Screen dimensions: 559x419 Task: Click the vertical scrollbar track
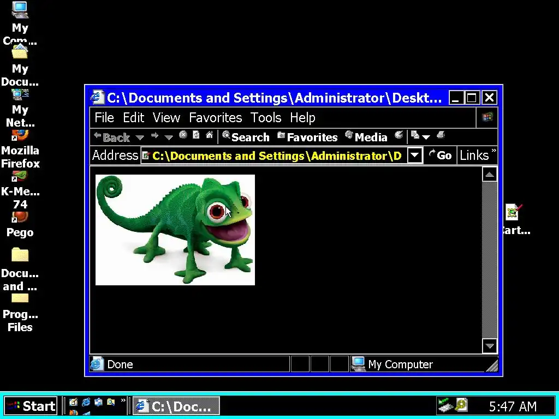coord(490,260)
